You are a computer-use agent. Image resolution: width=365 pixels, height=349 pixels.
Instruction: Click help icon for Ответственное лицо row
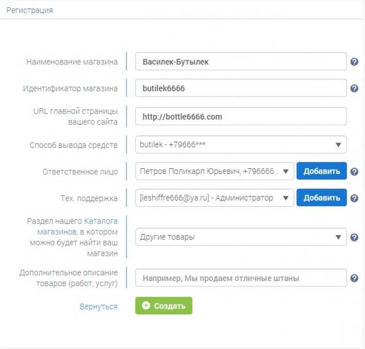coord(354,172)
